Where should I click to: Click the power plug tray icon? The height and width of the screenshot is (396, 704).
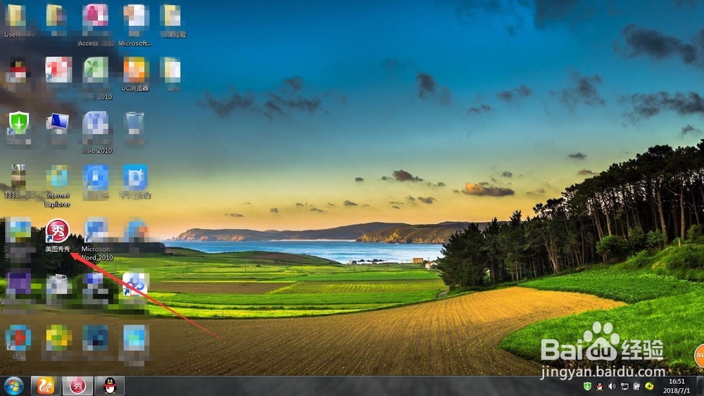click(636, 386)
